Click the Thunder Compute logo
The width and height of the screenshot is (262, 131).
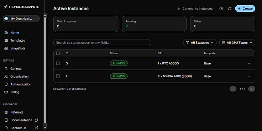click(21, 7)
